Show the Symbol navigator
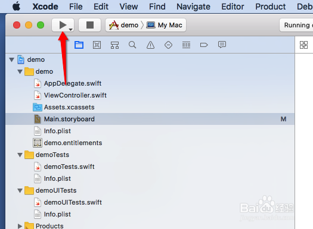This screenshot has height=229, width=313. pos(115,45)
